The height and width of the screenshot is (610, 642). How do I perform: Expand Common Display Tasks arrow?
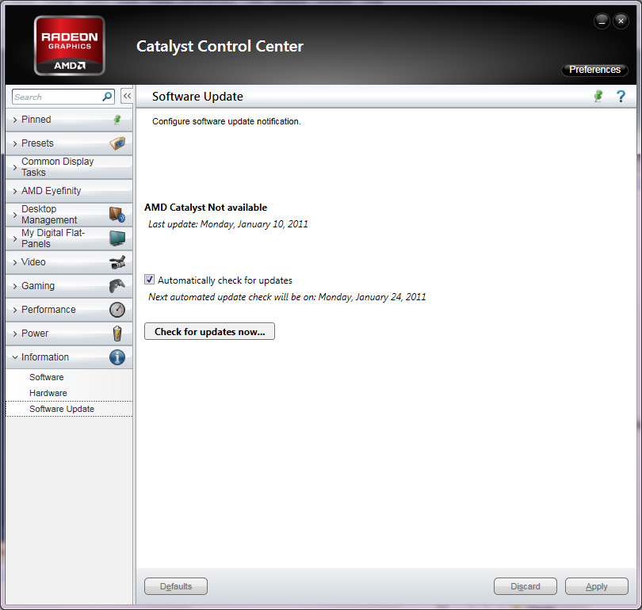(15, 167)
